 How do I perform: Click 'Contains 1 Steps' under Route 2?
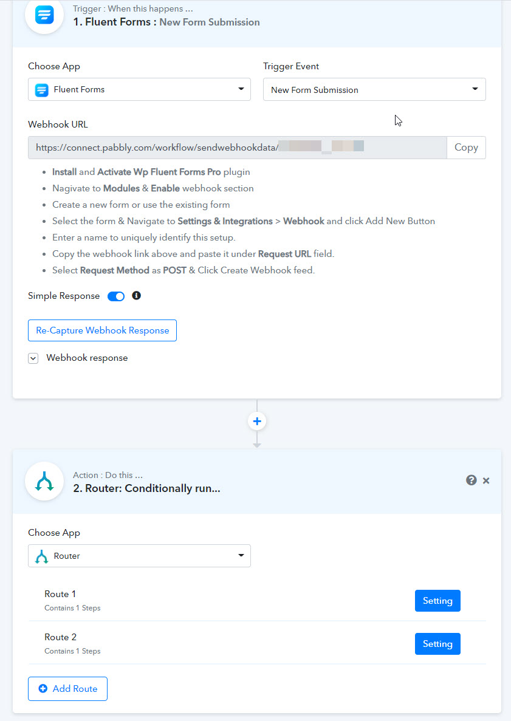72,651
